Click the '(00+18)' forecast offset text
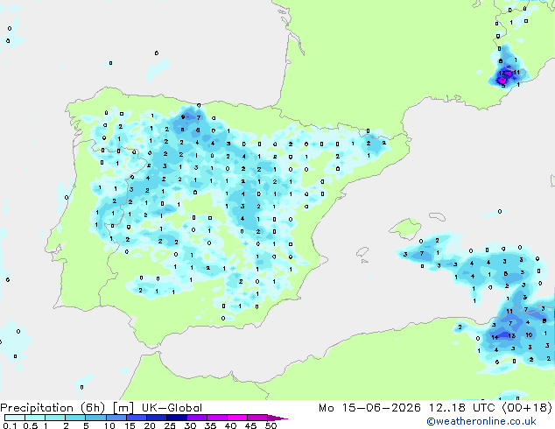 (x=527, y=408)
